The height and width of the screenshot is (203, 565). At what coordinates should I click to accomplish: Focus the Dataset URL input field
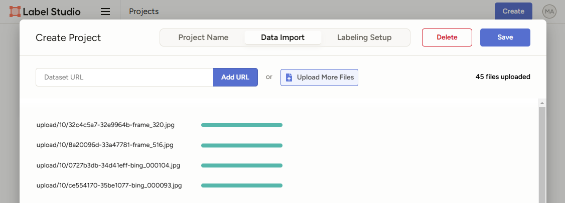tap(124, 77)
